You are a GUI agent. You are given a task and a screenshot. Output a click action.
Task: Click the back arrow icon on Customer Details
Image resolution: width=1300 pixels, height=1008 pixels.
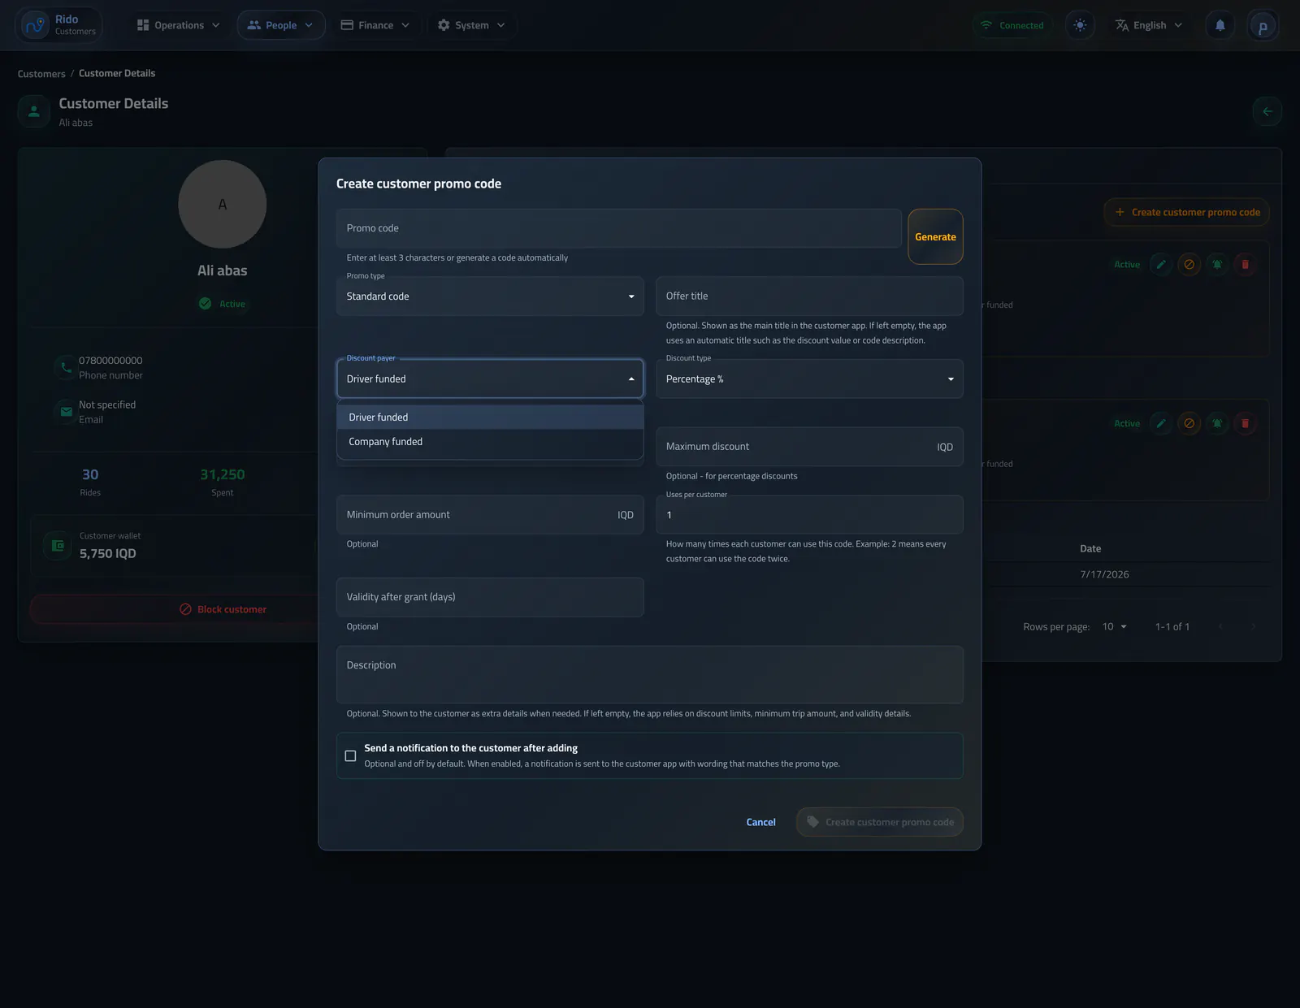[x=1267, y=112]
